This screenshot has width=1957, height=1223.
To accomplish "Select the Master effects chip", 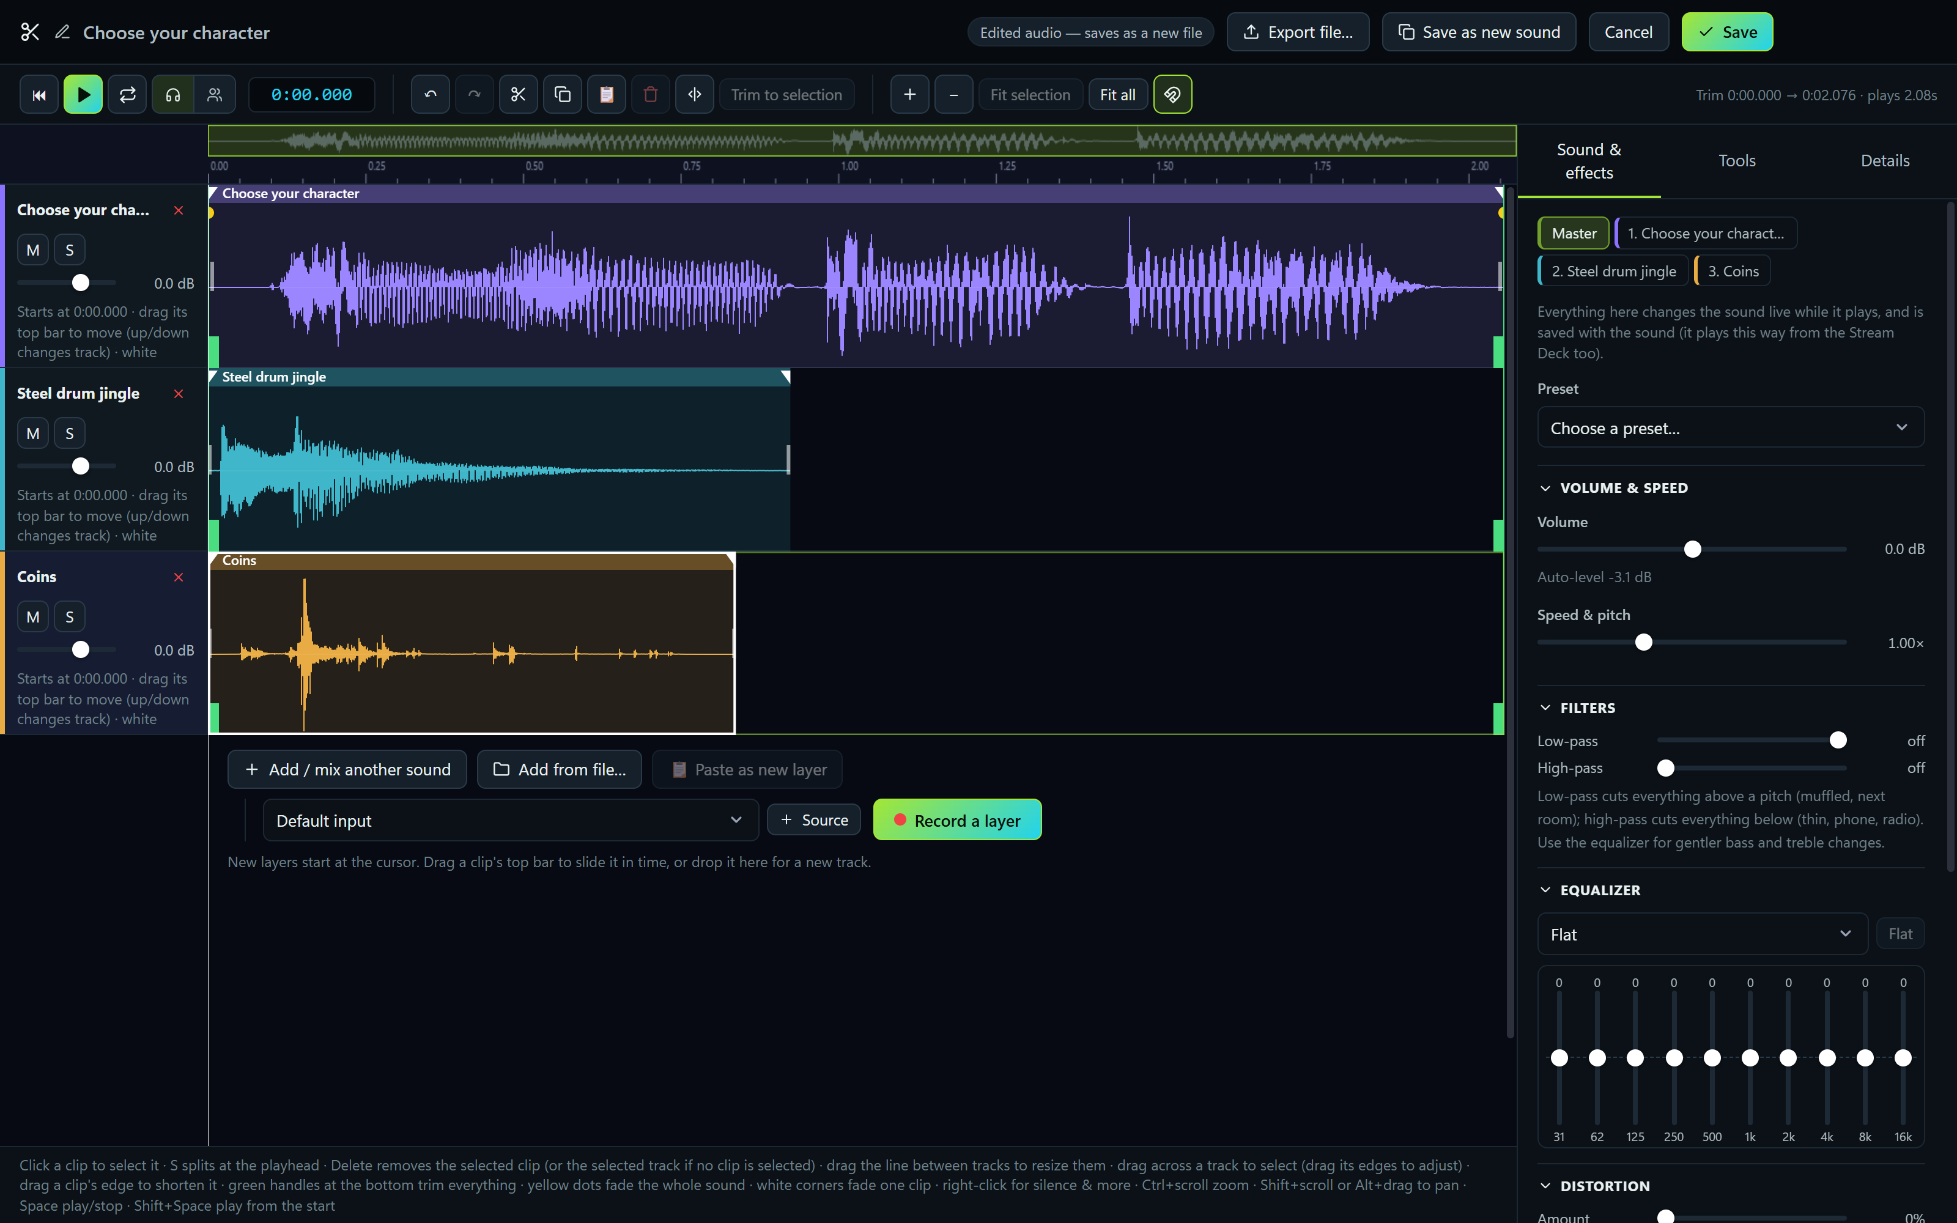I will (1574, 233).
